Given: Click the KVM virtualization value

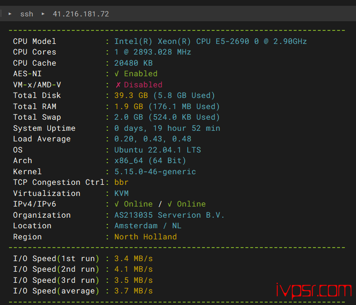Looking at the screenshot, I should click(122, 194).
